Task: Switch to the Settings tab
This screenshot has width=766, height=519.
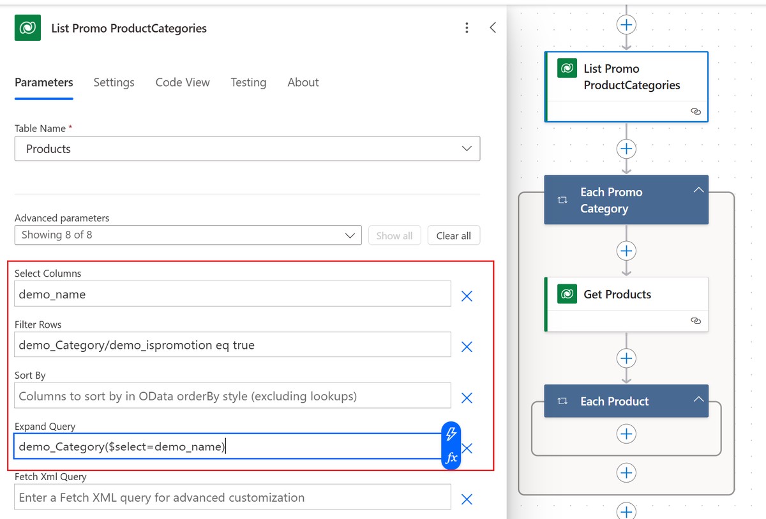Action: click(114, 82)
